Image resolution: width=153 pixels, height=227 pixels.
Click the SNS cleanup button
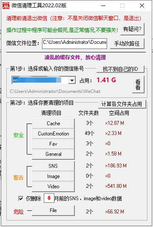[53, 166]
